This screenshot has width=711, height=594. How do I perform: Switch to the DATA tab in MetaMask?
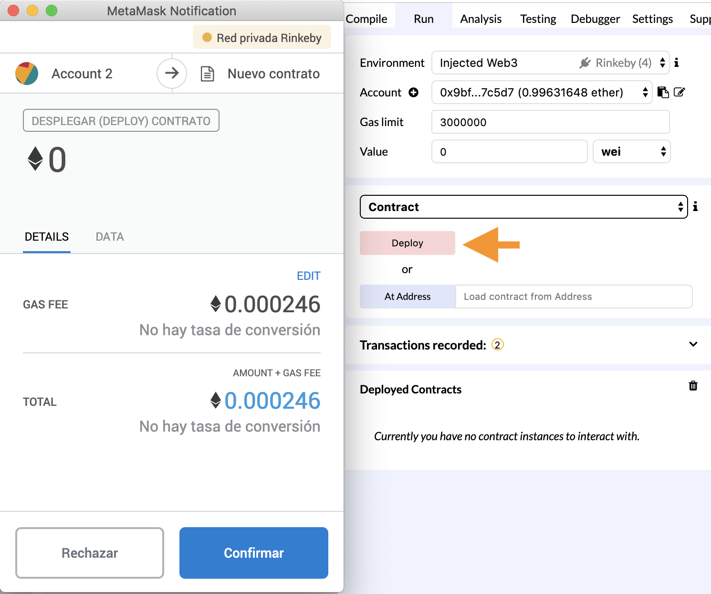pos(110,237)
